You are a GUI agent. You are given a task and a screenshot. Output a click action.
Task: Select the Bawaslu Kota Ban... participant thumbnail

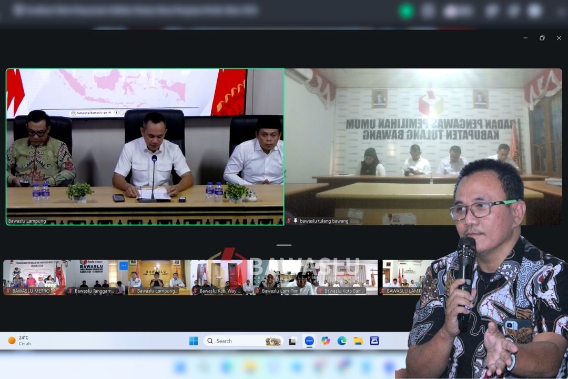coord(347,277)
